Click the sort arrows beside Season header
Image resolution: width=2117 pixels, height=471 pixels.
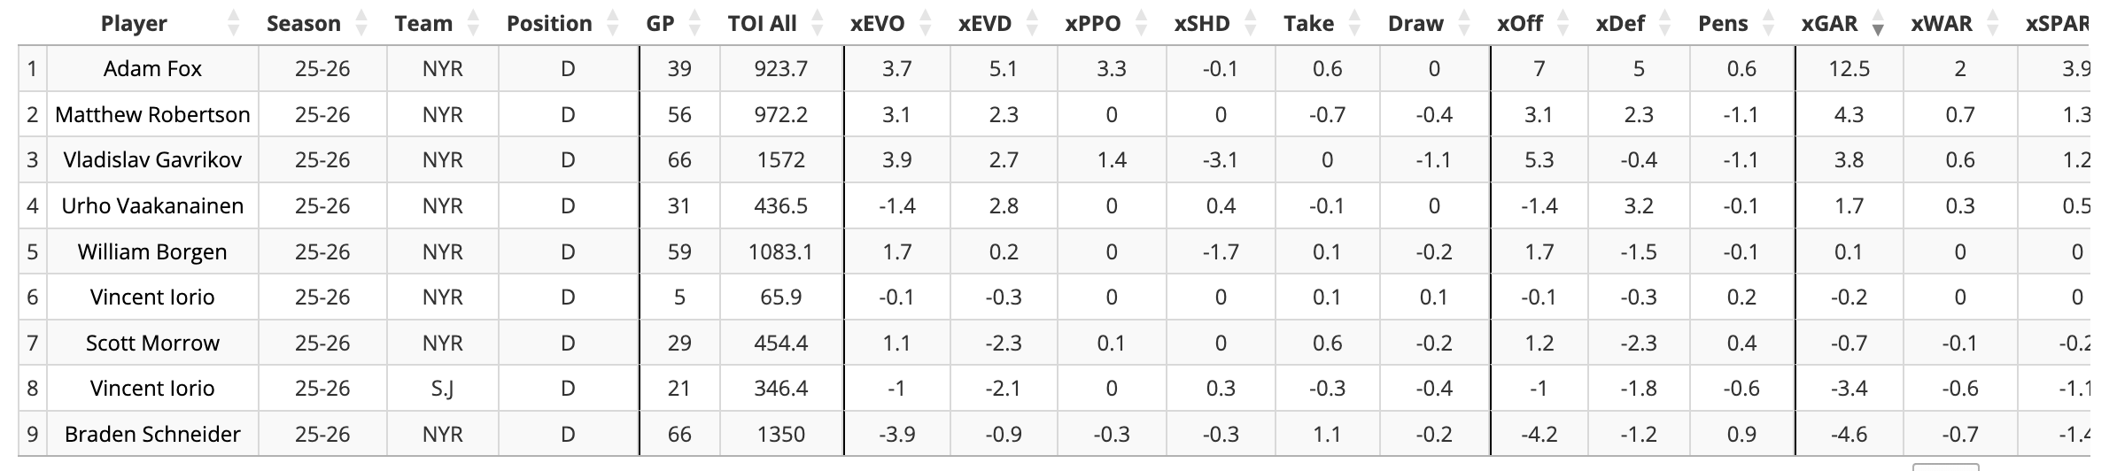(x=361, y=24)
